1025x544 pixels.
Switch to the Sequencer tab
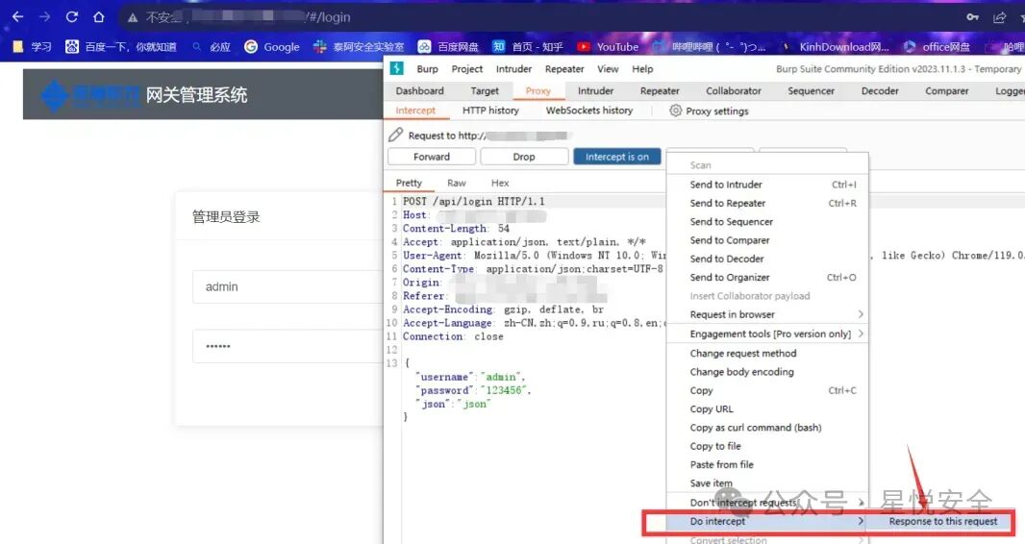coord(811,90)
